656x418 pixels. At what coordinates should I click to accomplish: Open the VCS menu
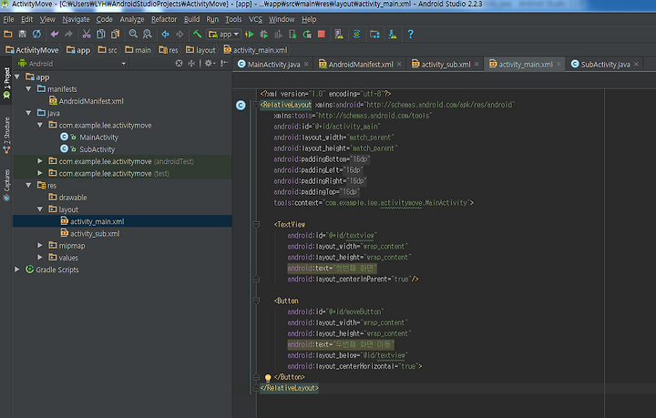pos(255,19)
